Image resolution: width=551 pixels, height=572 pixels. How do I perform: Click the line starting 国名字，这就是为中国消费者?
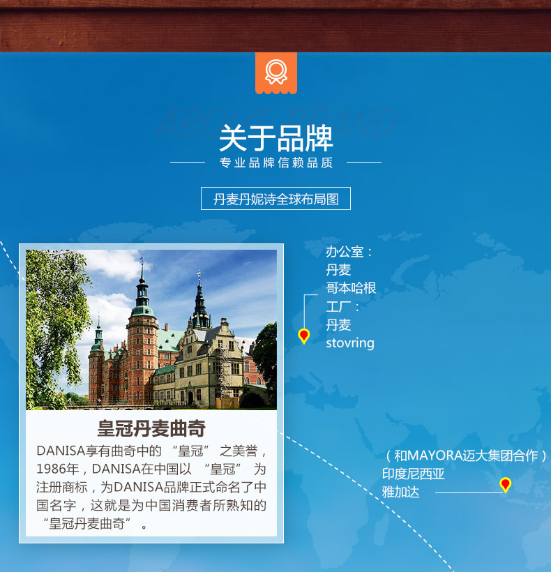[x=151, y=505]
